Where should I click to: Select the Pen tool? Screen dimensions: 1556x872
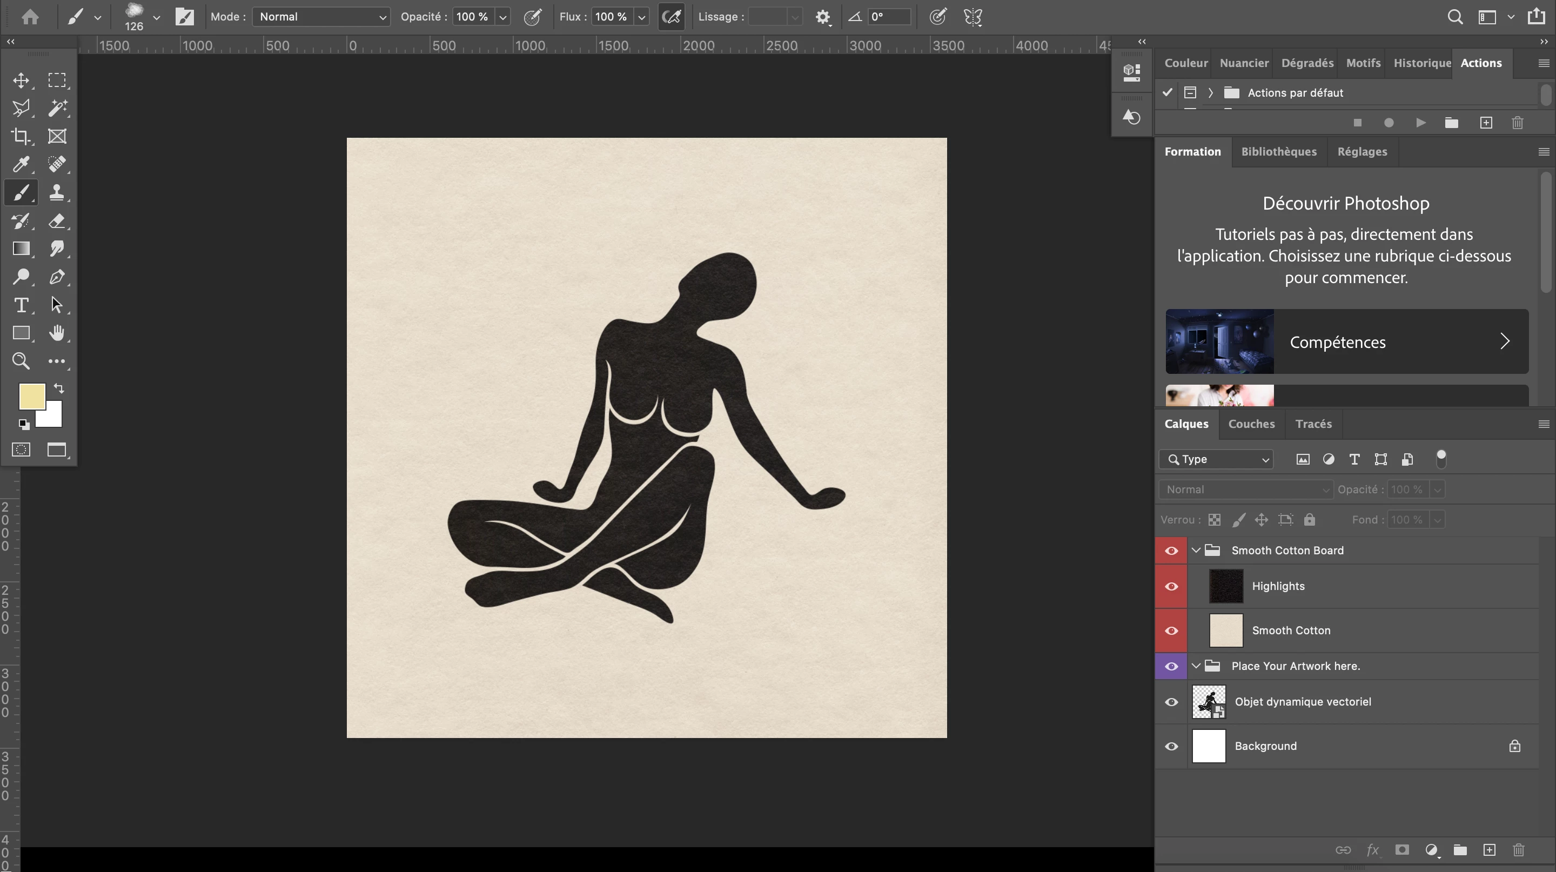pyautogui.click(x=57, y=277)
